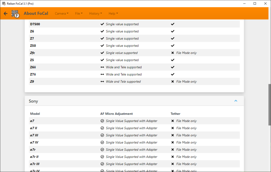The width and height of the screenshot is (271, 172).
Task: Open the Camera dropdown menu
Action: [62, 13]
